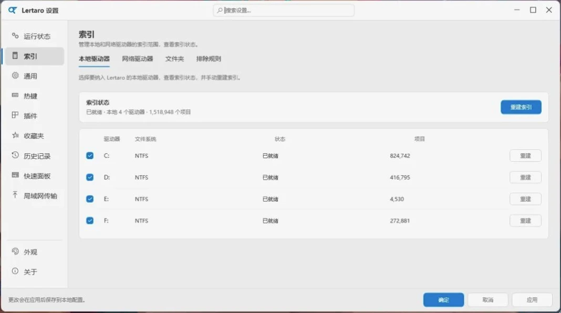The height and width of the screenshot is (313, 561).
Task: Uncheck the E: drive checkbox
Action: [90, 199]
